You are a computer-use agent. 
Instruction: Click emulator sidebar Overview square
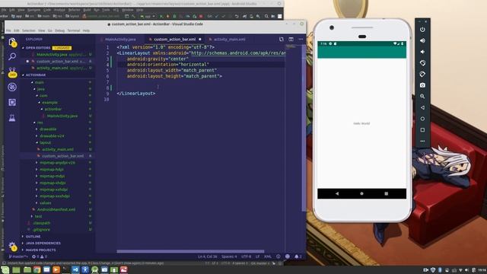422,130
